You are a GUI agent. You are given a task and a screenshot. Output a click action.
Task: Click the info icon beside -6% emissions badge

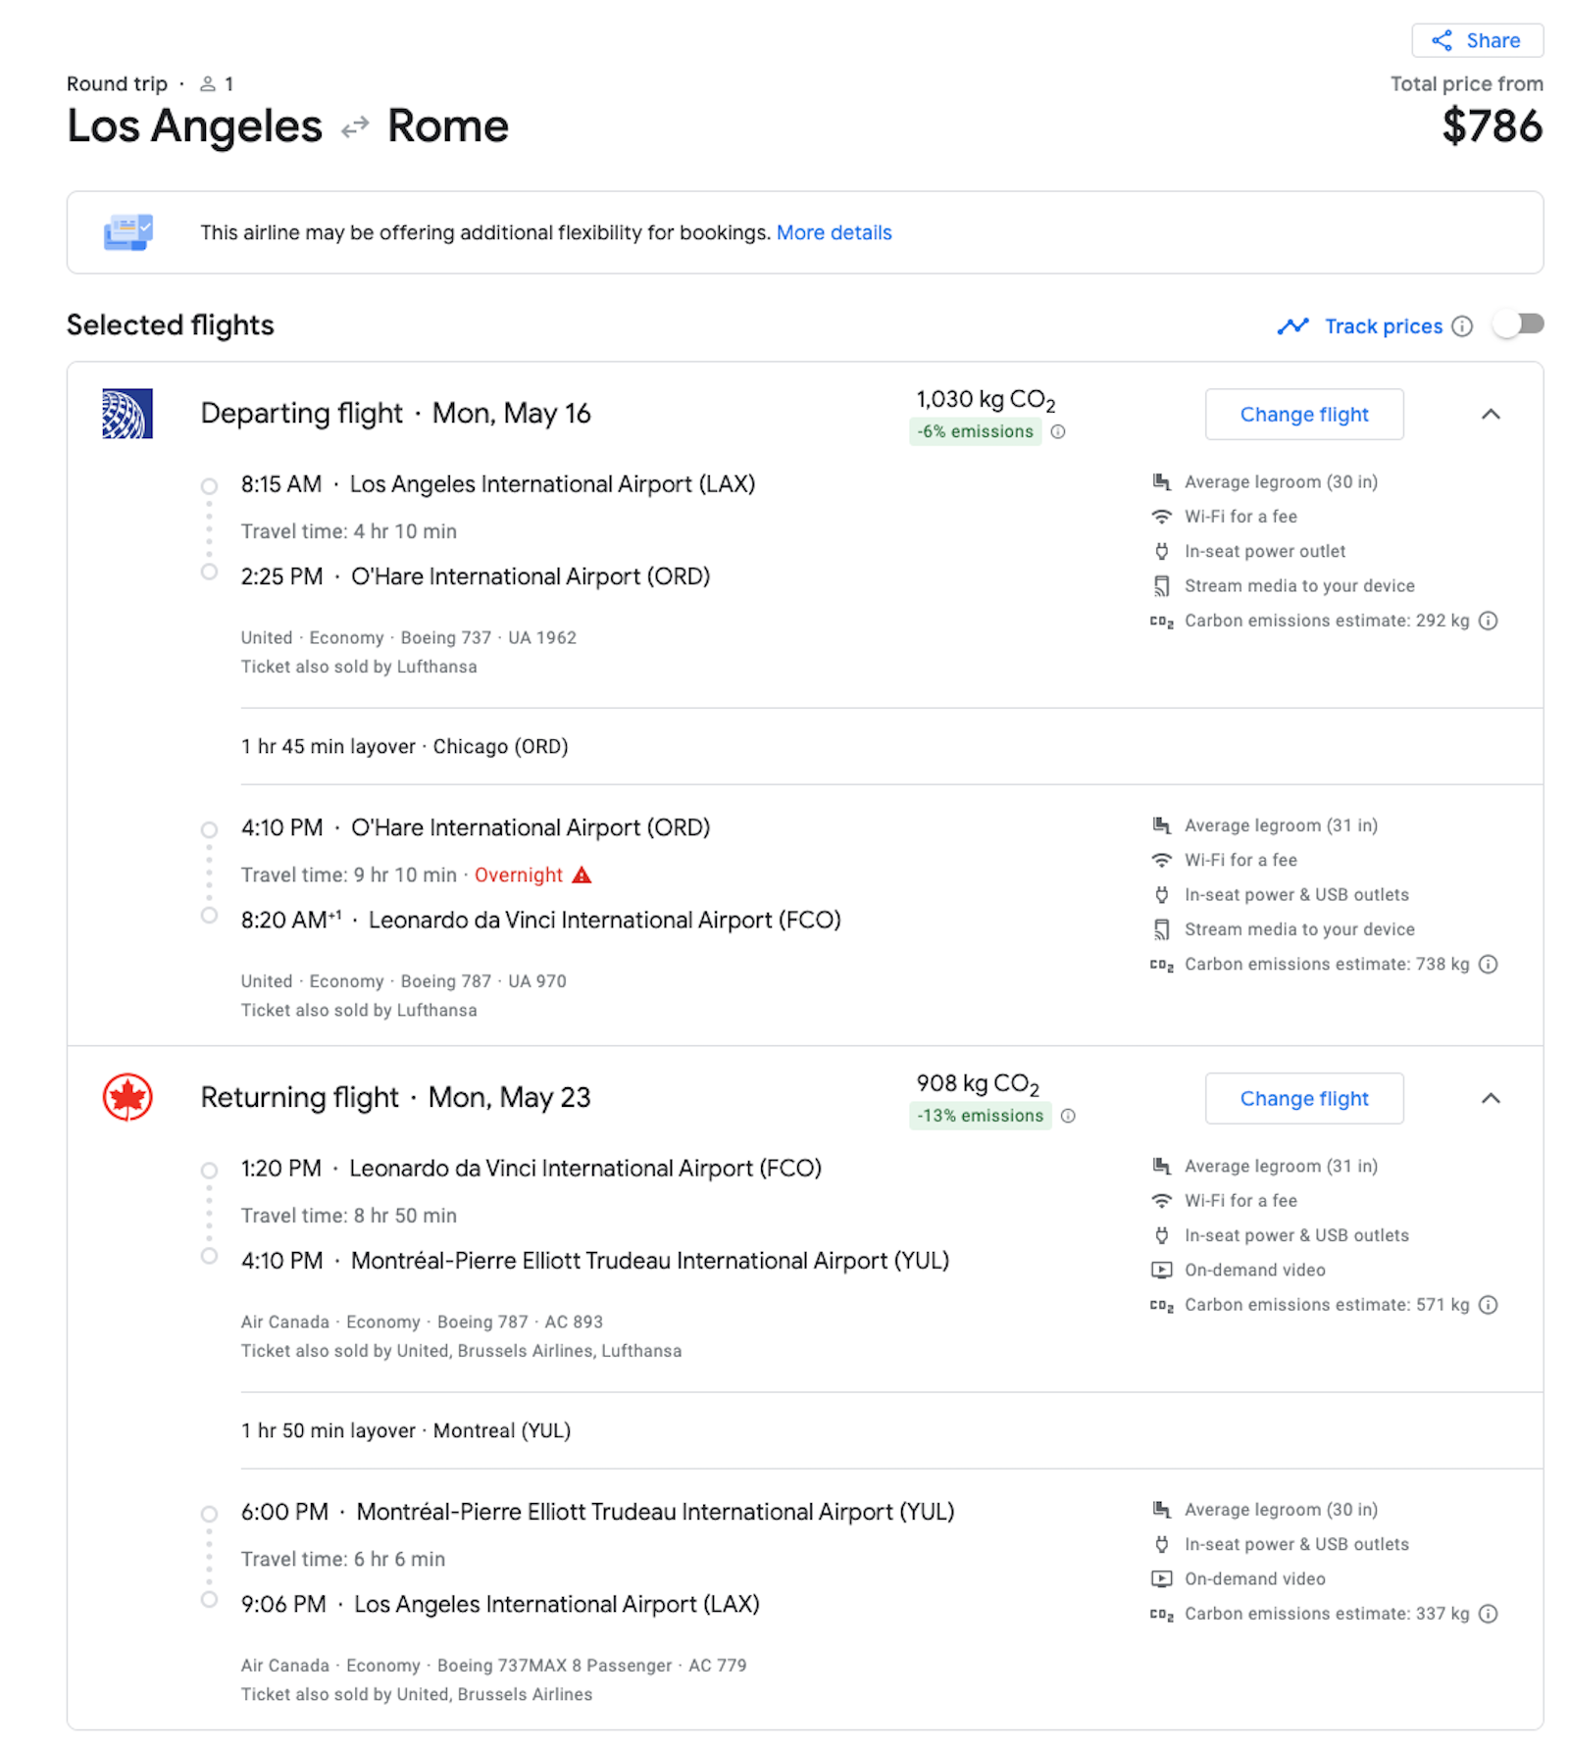pyautogui.click(x=1057, y=431)
